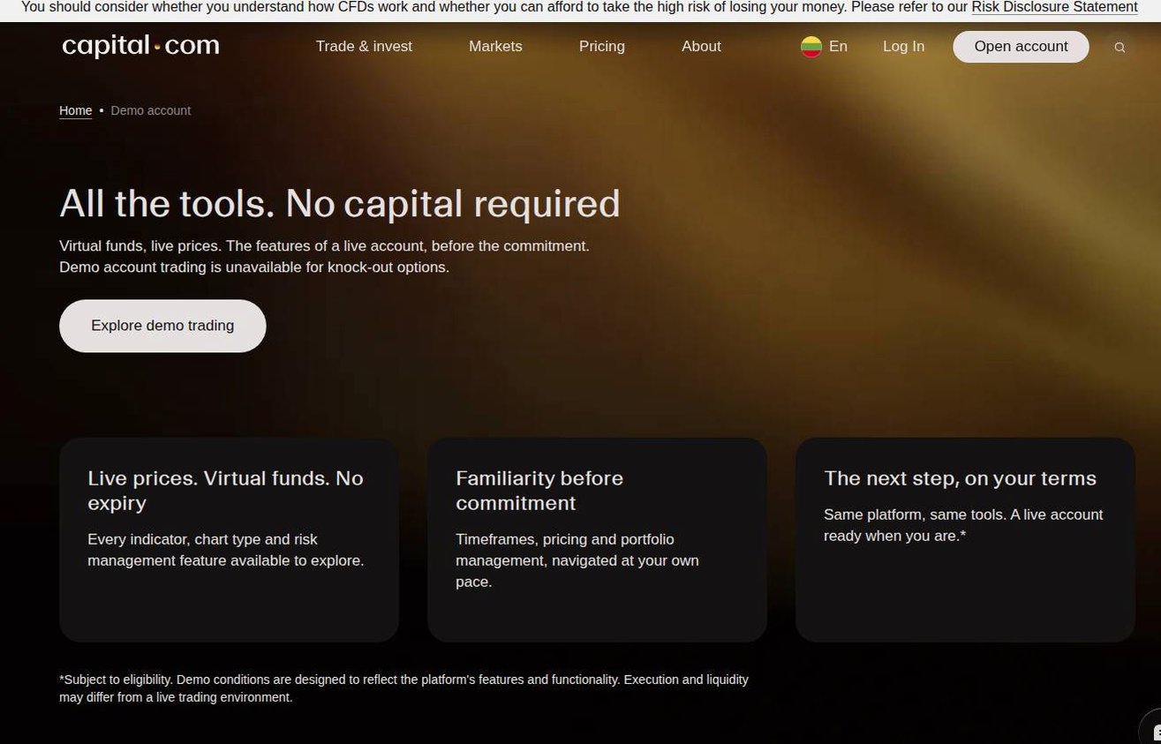Click the knock-out options notice text
This screenshot has width=1161, height=744.
(254, 267)
